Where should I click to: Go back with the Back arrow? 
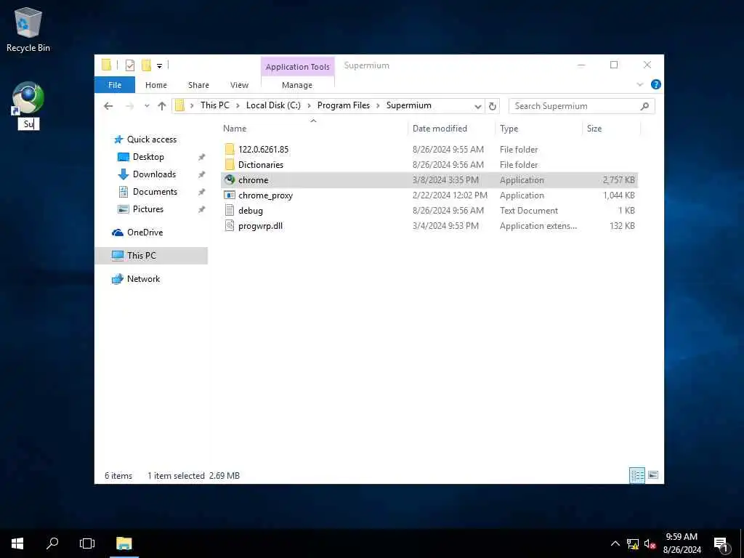point(108,106)
